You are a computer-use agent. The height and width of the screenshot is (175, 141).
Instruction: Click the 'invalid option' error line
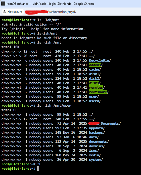pos(31,24)
